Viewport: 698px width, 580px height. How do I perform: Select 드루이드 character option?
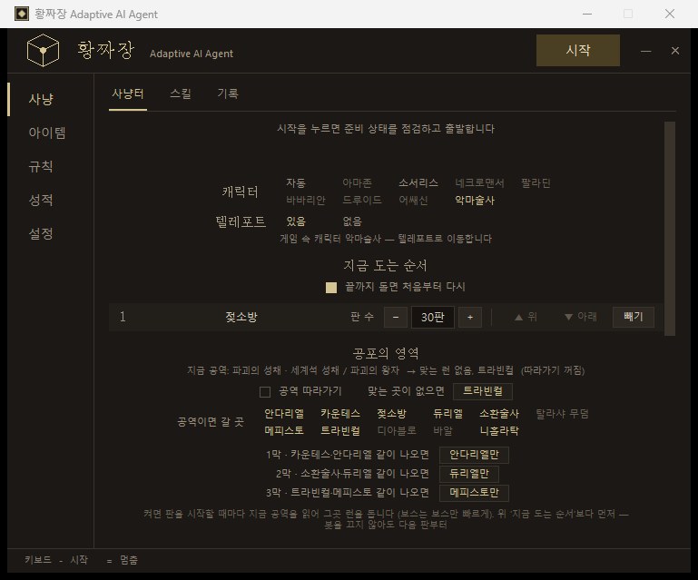click(x=362, y=201)
